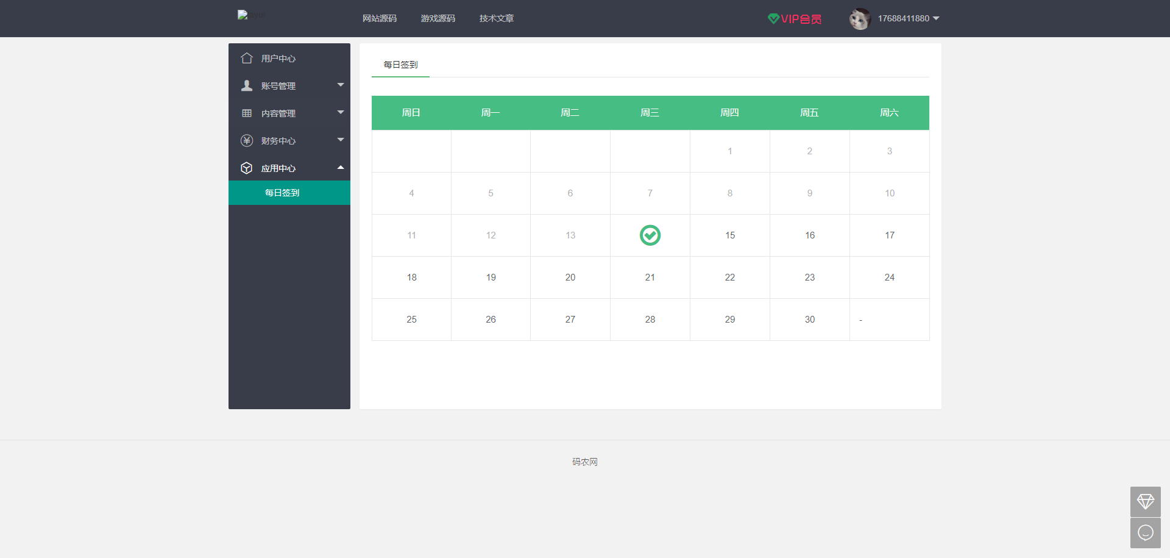Open the smiley chat icon at bottom right
The width and height of the screenshot is (1170, 558).
pyautogui.click(x=1146, y=532)
